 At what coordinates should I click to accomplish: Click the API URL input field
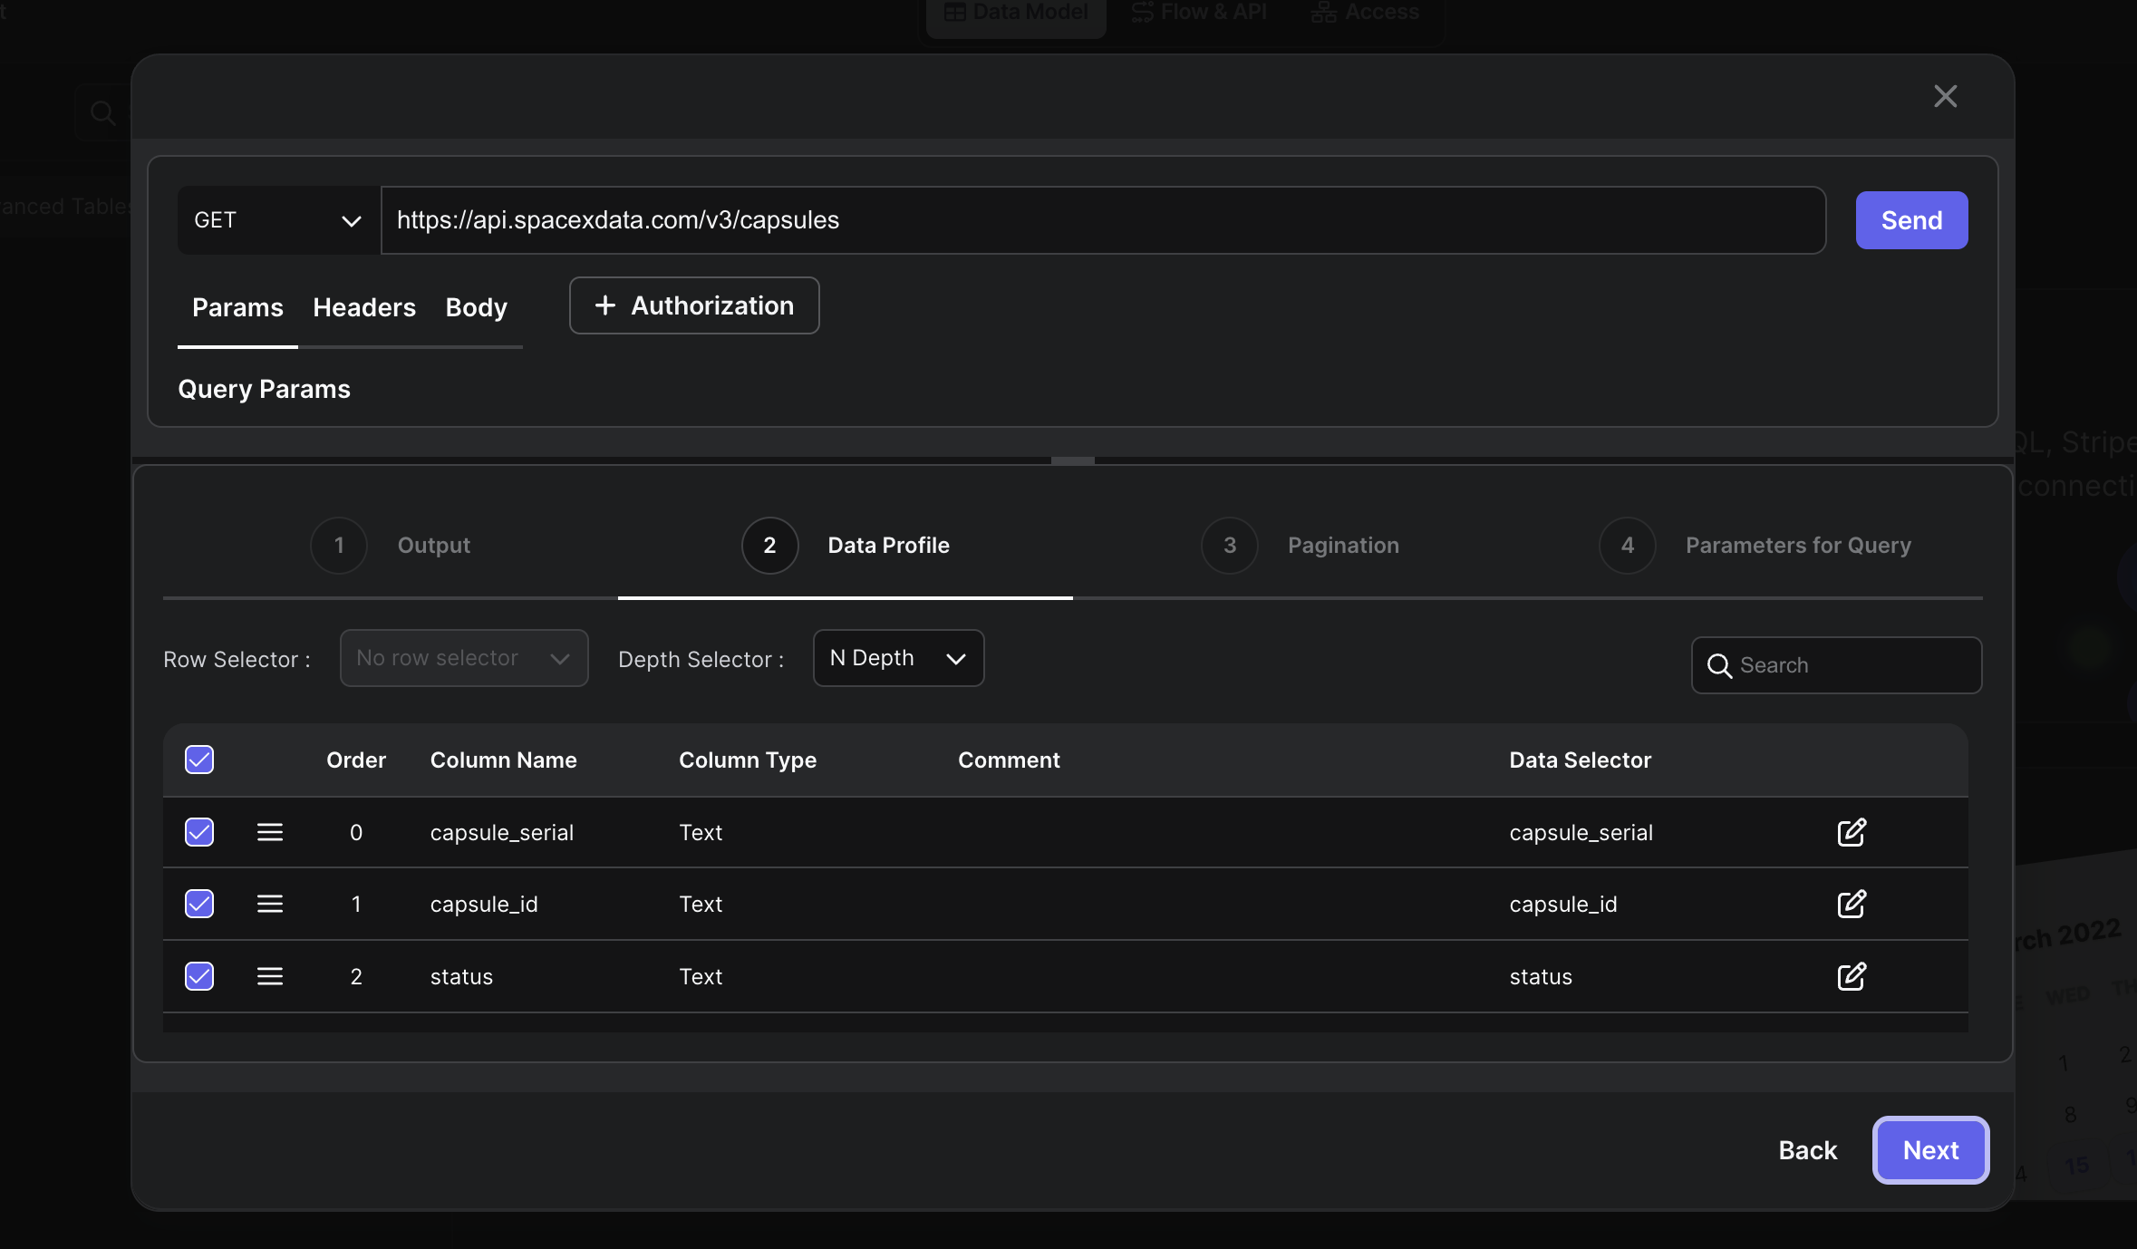(1103, 220)
